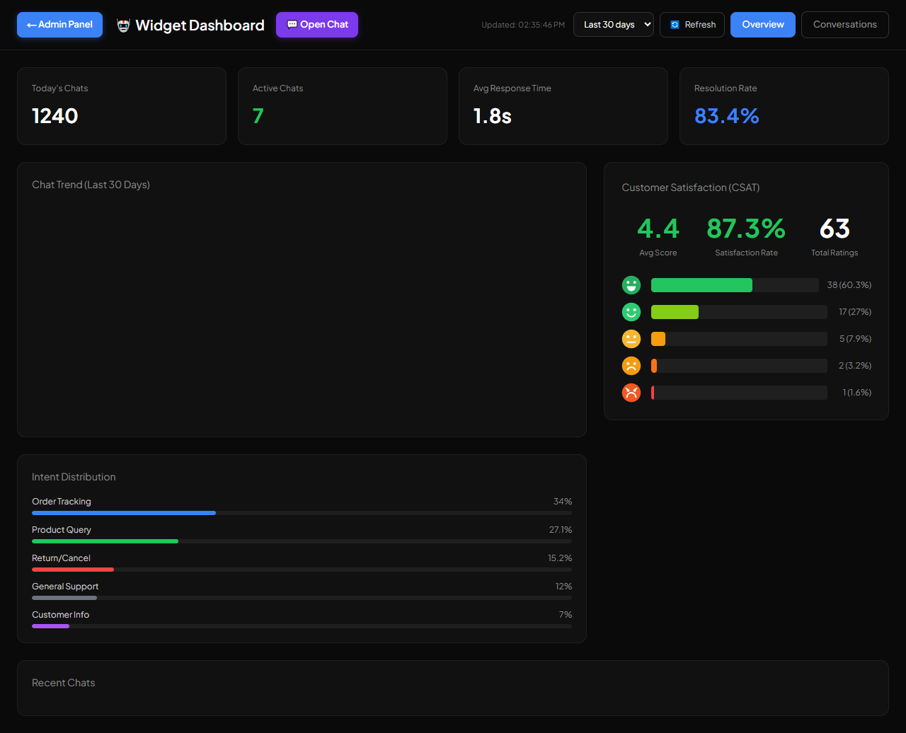The height and width of the screenshot is (733, 906).
Task: Click the refresh arrows icon
Action: [675, 25]
